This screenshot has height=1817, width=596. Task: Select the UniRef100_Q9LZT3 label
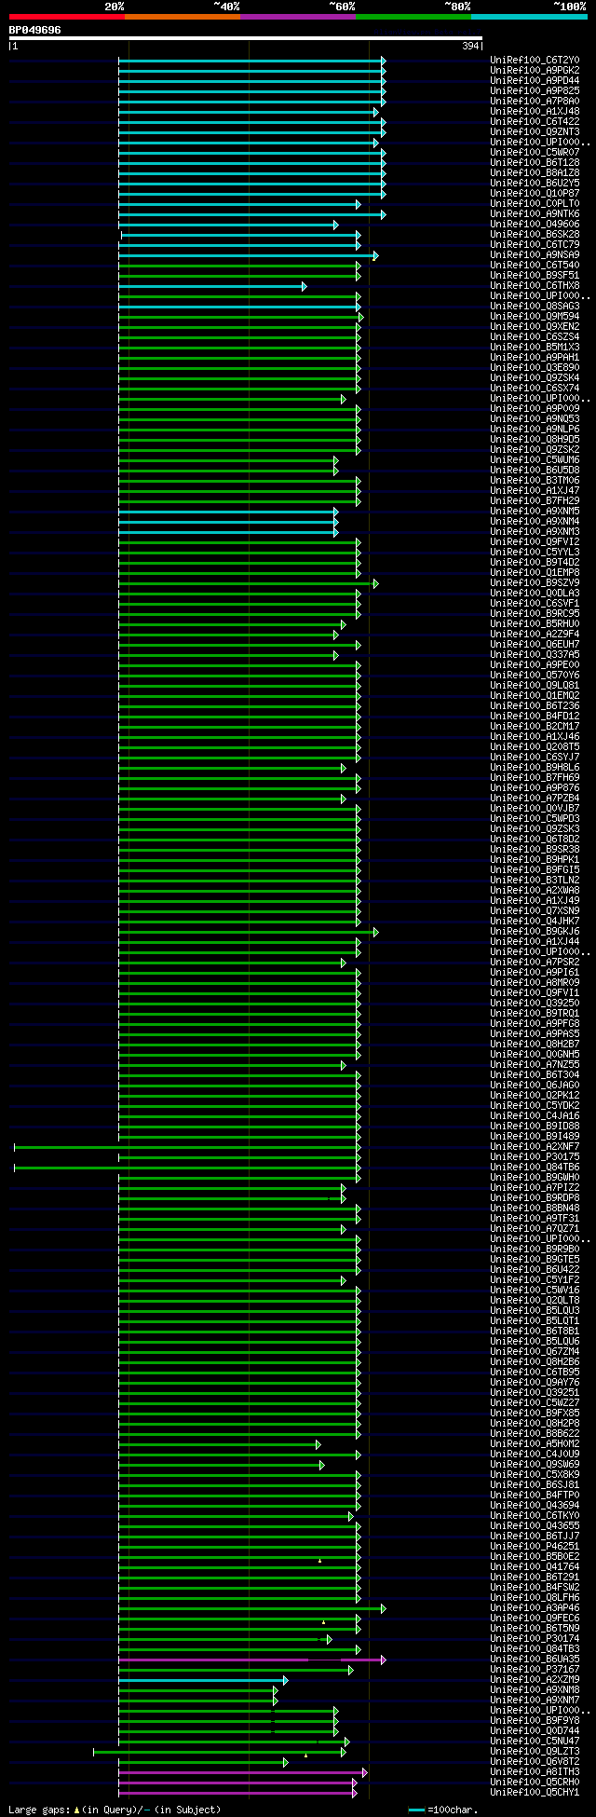pyautogui.click(x=535, y=1752)
